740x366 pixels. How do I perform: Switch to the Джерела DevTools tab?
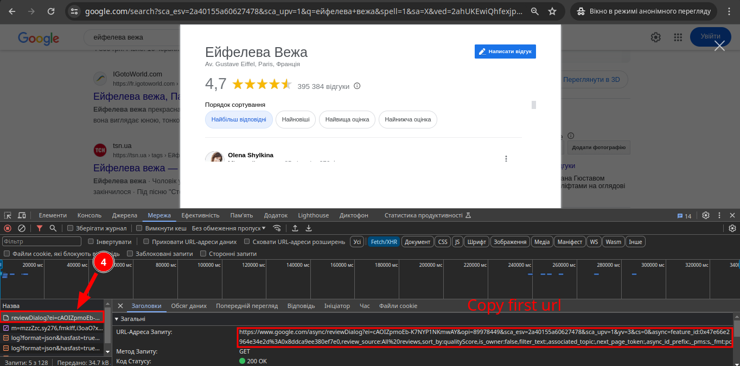pos(125,215)
